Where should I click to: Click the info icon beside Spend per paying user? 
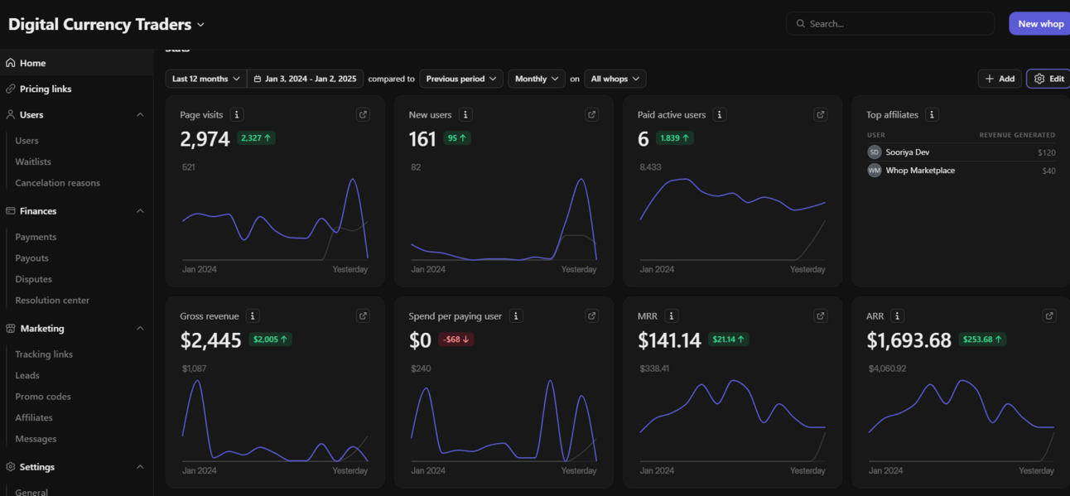tap(516, 316)
